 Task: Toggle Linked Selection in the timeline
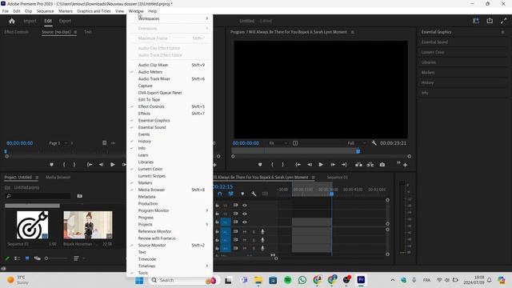[x=231, y=194]
